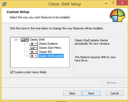Image resolution: width=129 pixels, height=102 pixels.
Task: Uncheck Create a start menu folder
Action: point(12,72)
